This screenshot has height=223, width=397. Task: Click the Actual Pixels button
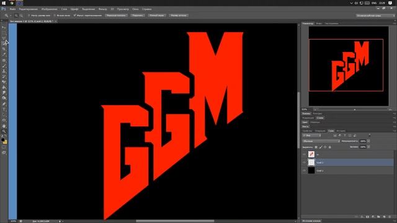click(x=116, y=15)
